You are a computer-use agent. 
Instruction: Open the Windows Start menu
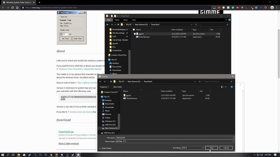pyautogui.click(x=3, y=155)
